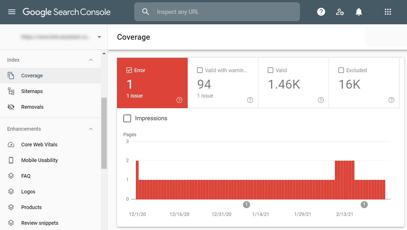407x230 pixels.
Task: Click the Coverage page heading
Action: tap(133, 37)
